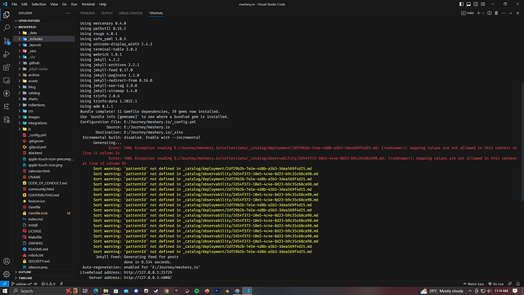Open the Search view in activity bar

[6, 28]
